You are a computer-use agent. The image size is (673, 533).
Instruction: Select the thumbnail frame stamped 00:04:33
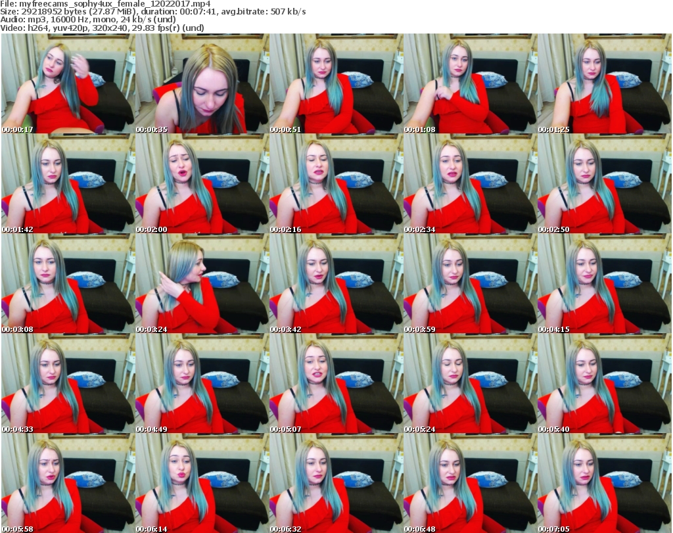pos(68,384)
